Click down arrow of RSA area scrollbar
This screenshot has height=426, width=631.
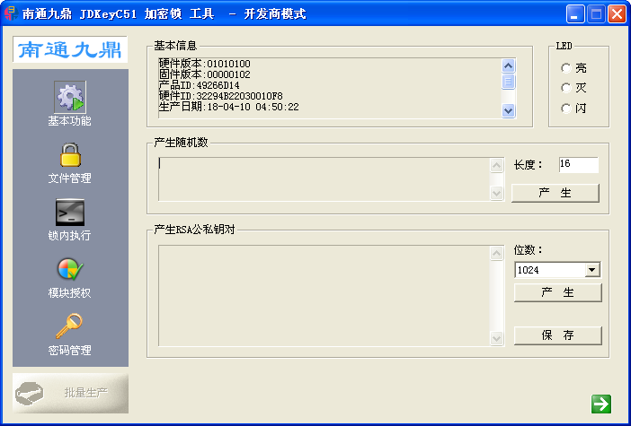(496, 338)
